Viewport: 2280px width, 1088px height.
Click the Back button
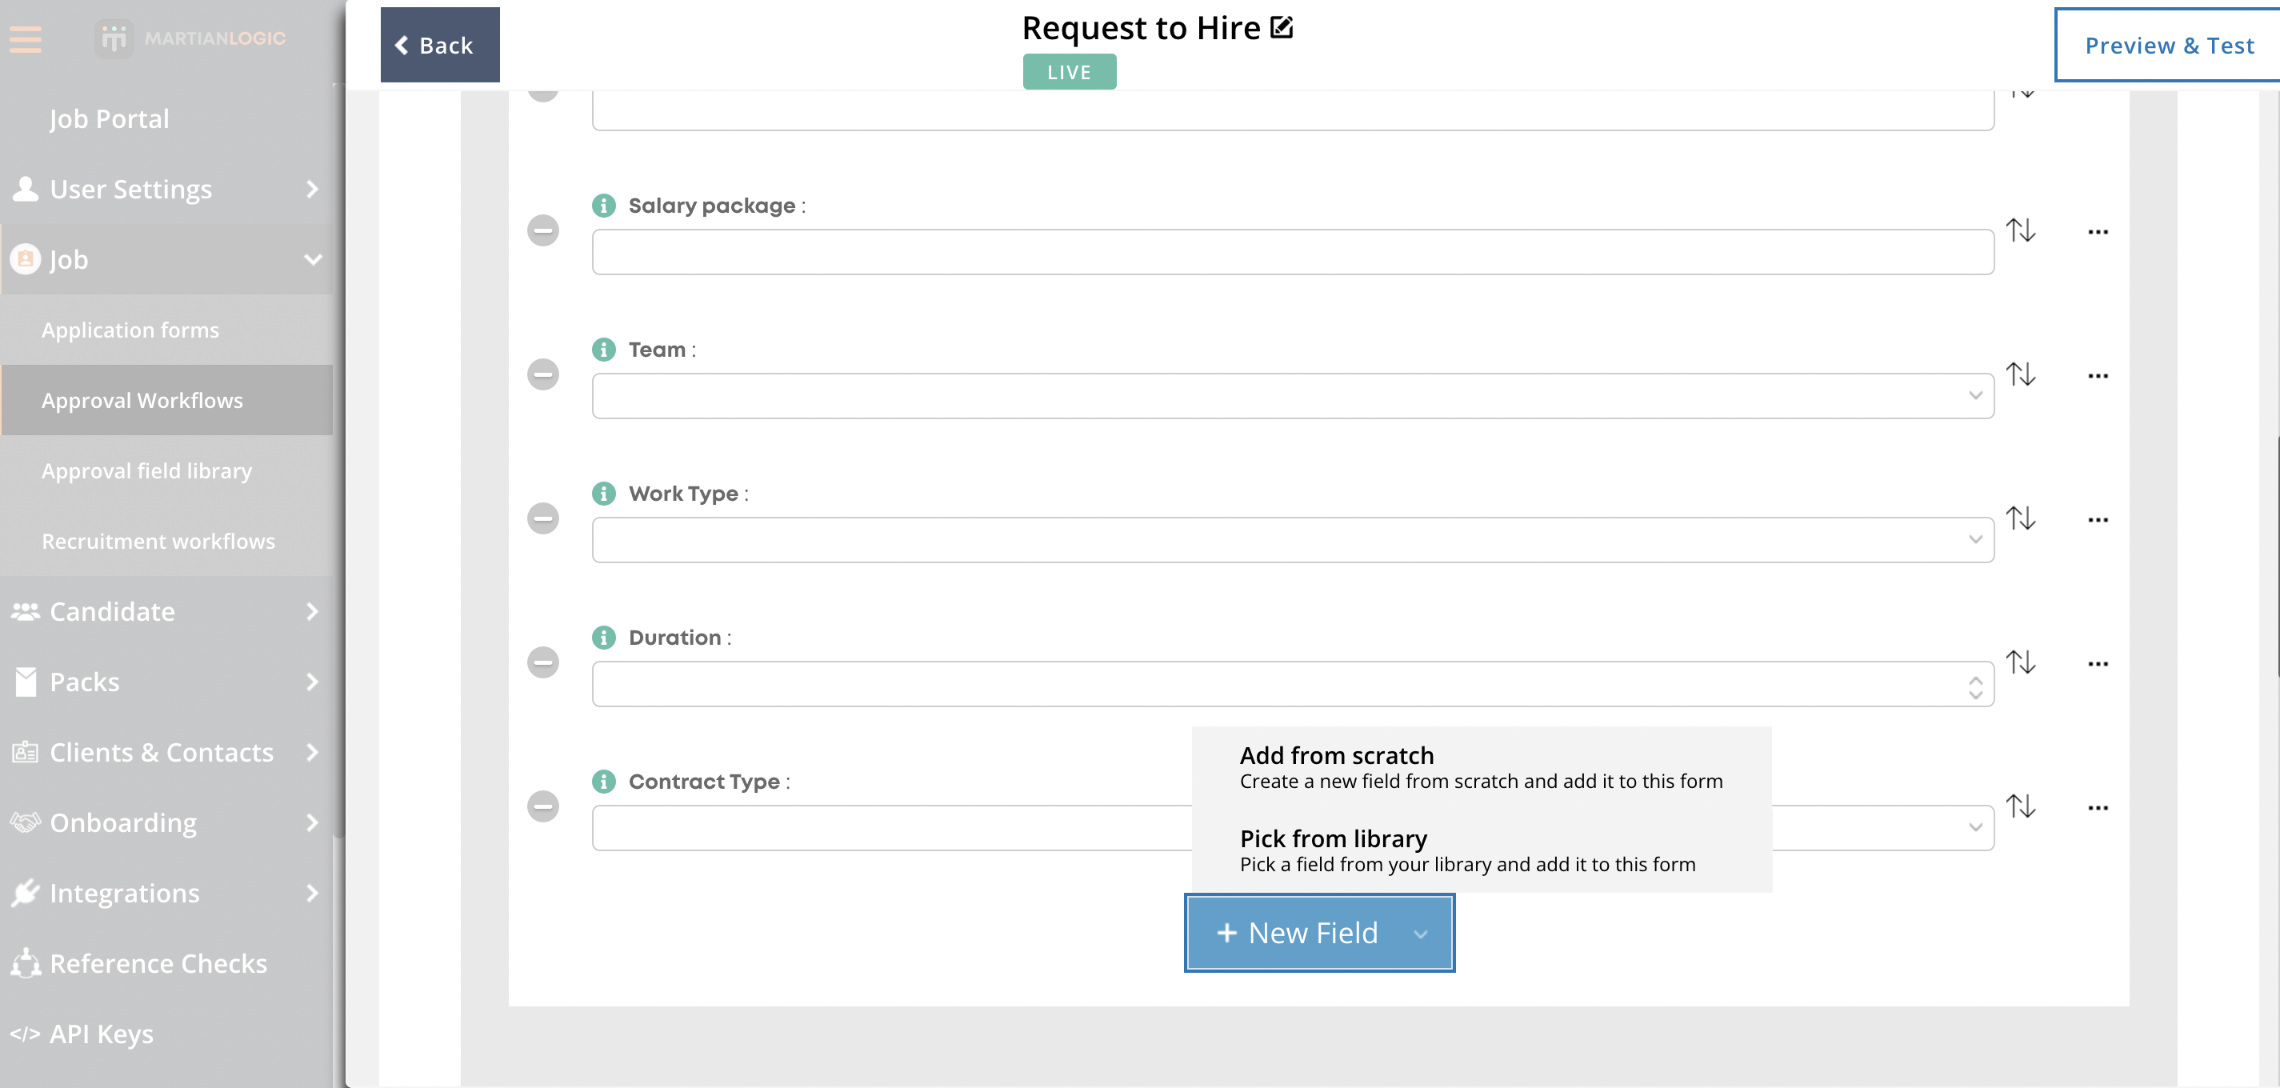(440, 45)
